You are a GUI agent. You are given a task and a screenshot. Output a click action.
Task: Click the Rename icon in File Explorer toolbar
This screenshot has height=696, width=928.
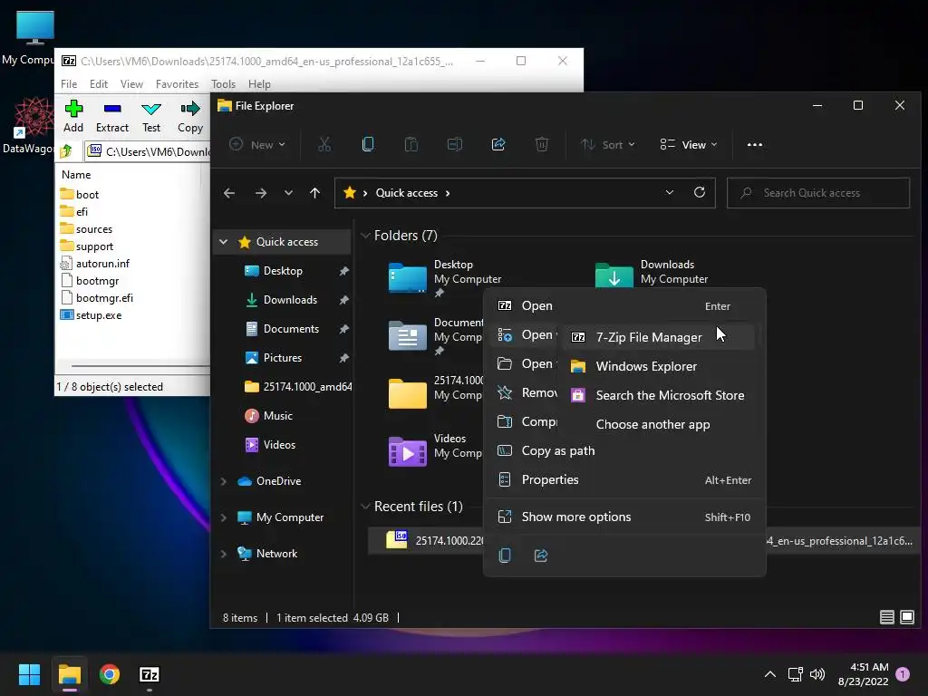pos(455,144)
